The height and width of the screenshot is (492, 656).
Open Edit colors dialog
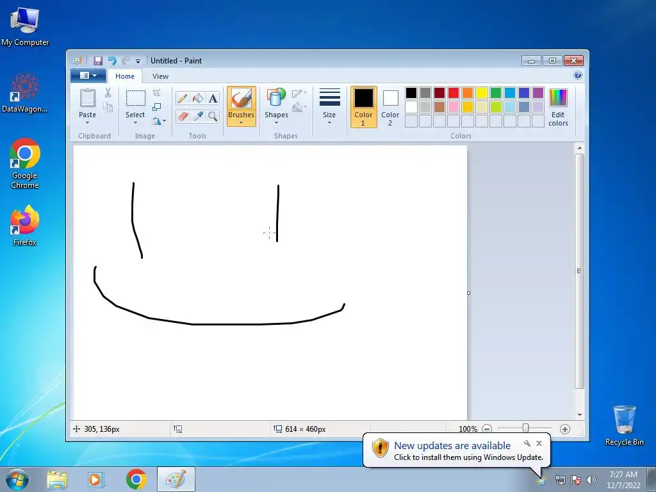[558, 107]
